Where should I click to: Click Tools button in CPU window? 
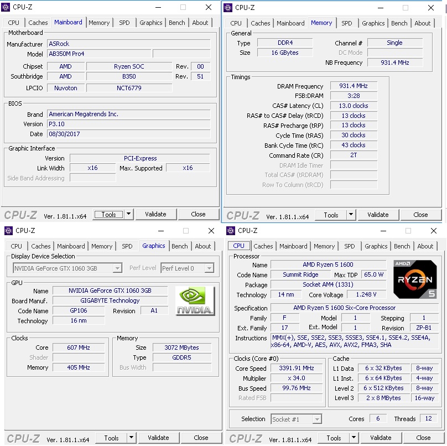click(x=334, y=438)
